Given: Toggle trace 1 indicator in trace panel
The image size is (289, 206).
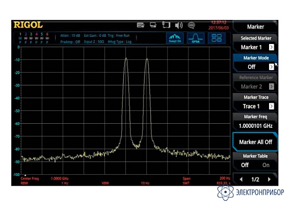Looking at the screenshot, I should click(x=20, y=38).
